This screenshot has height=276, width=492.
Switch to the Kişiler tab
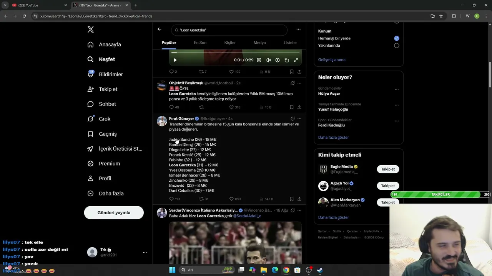tap(230, 43)
